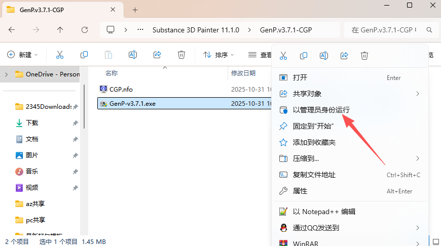This screenshot has width=441, height=246.
Task: Go back with the left arrow
Action: [12, 30]
